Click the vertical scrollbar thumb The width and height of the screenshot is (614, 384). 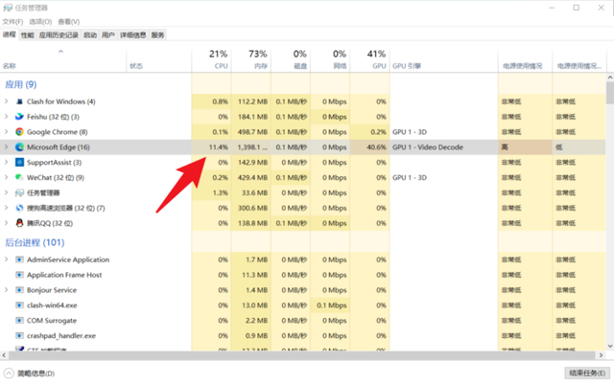610,93
